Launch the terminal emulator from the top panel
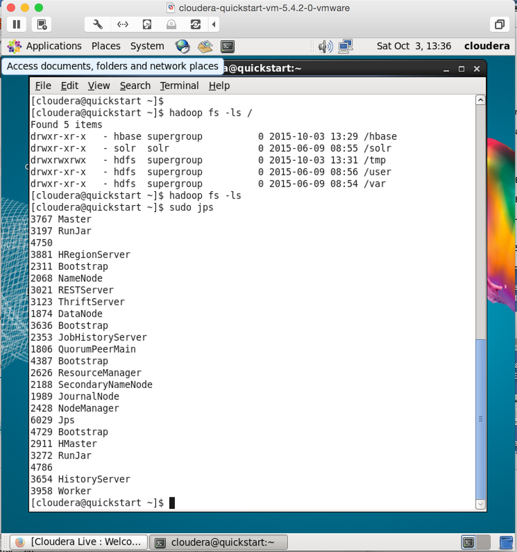 [x=228, y=46]
